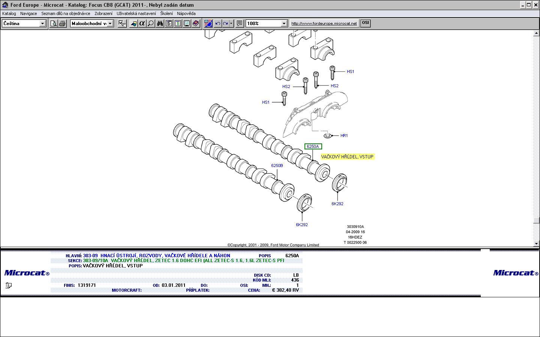Click the monitor screen toolbar icon

(x=187, y=24)
